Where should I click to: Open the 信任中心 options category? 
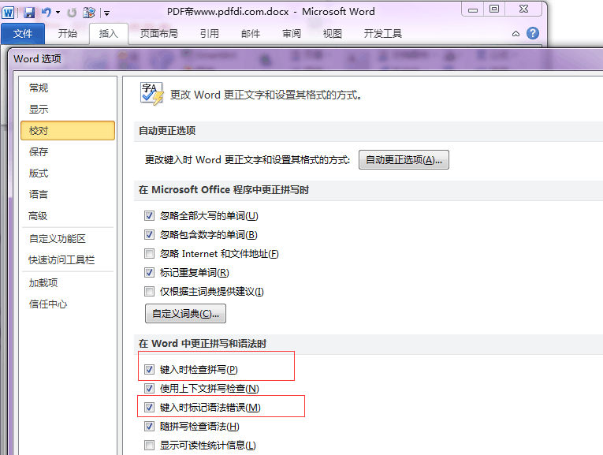tap(68, 304)
